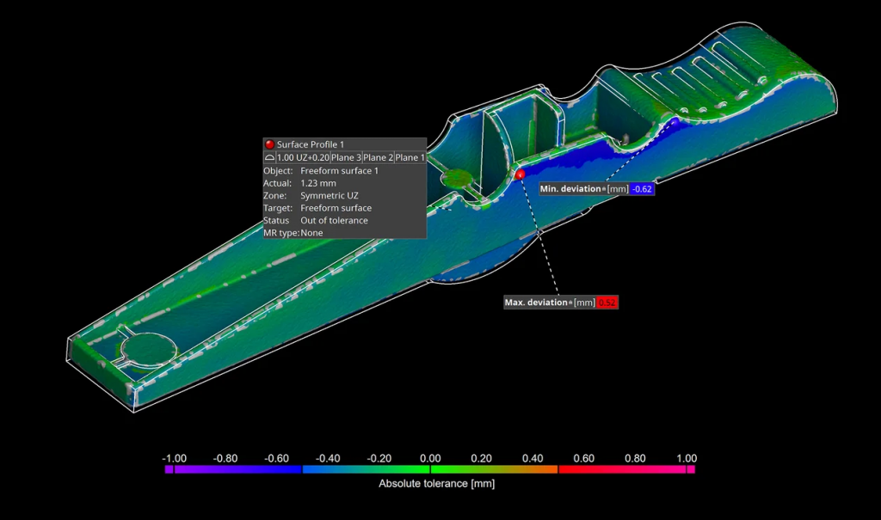Select the magenta swatch at the -1.00 end

click(168, 471)
